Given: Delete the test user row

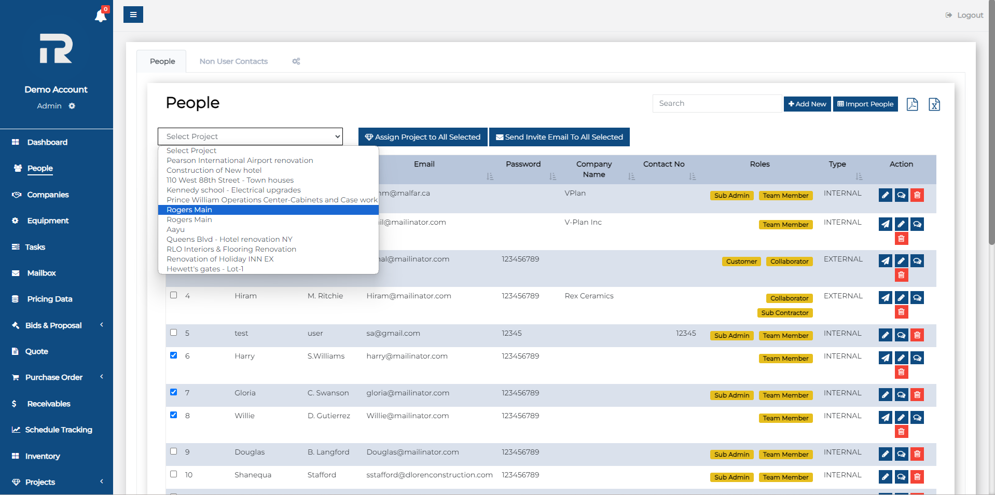Looking at the screenshot, I should pos(917,335).
